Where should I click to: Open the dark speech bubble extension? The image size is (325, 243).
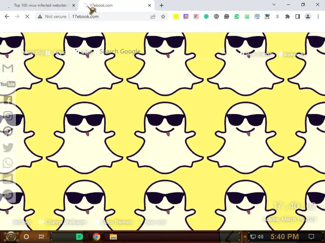click(x=227, y=16)
